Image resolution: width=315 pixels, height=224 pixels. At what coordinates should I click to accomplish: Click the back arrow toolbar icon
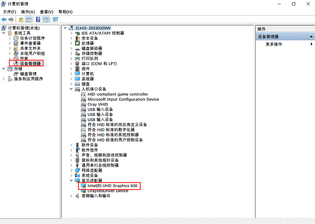pos(4,20)
